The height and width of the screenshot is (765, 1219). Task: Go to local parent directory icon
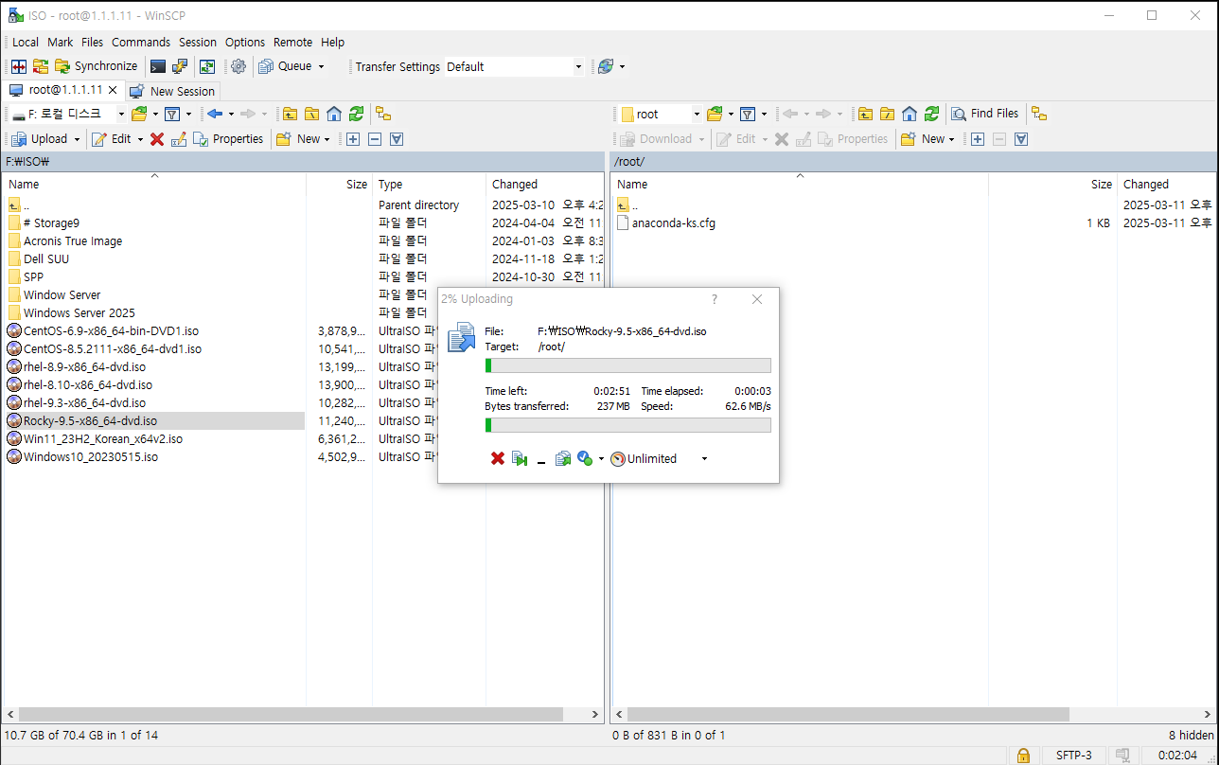(x=290, y=114)
